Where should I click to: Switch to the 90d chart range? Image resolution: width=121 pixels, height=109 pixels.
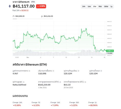pyautogui.click(x=100, y=6)
